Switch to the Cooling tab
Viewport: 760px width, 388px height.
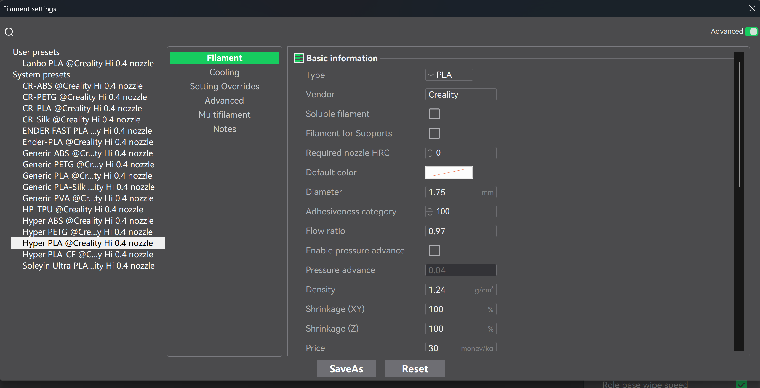224,72
